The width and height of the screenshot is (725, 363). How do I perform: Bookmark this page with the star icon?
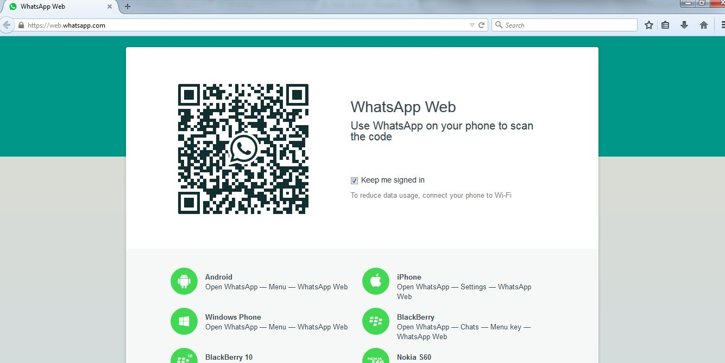(x=648, y=25)
